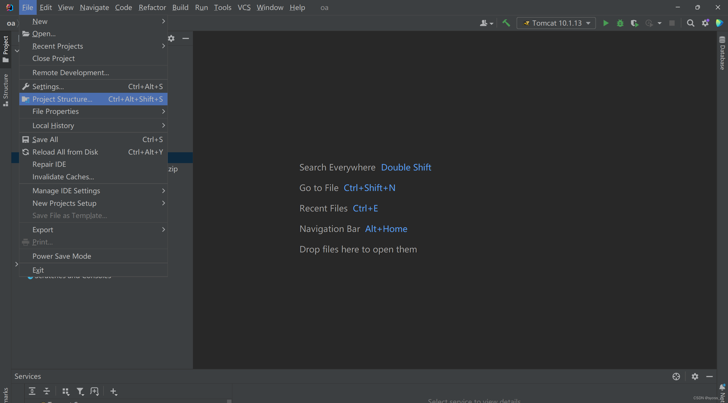Toggle Power Save Mode menu entry
Viewport: 728px width, 403px height.
click(x=62, y=256)
